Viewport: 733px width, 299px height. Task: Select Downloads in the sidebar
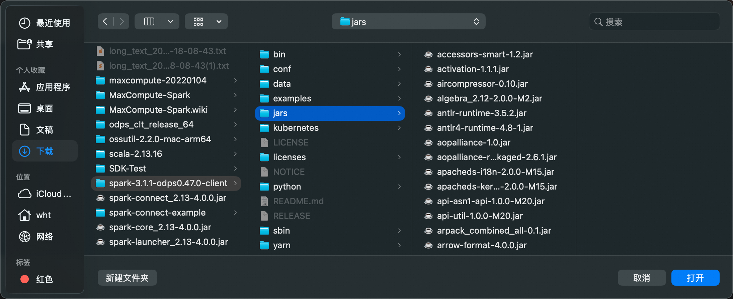click(x=45, y=151)
